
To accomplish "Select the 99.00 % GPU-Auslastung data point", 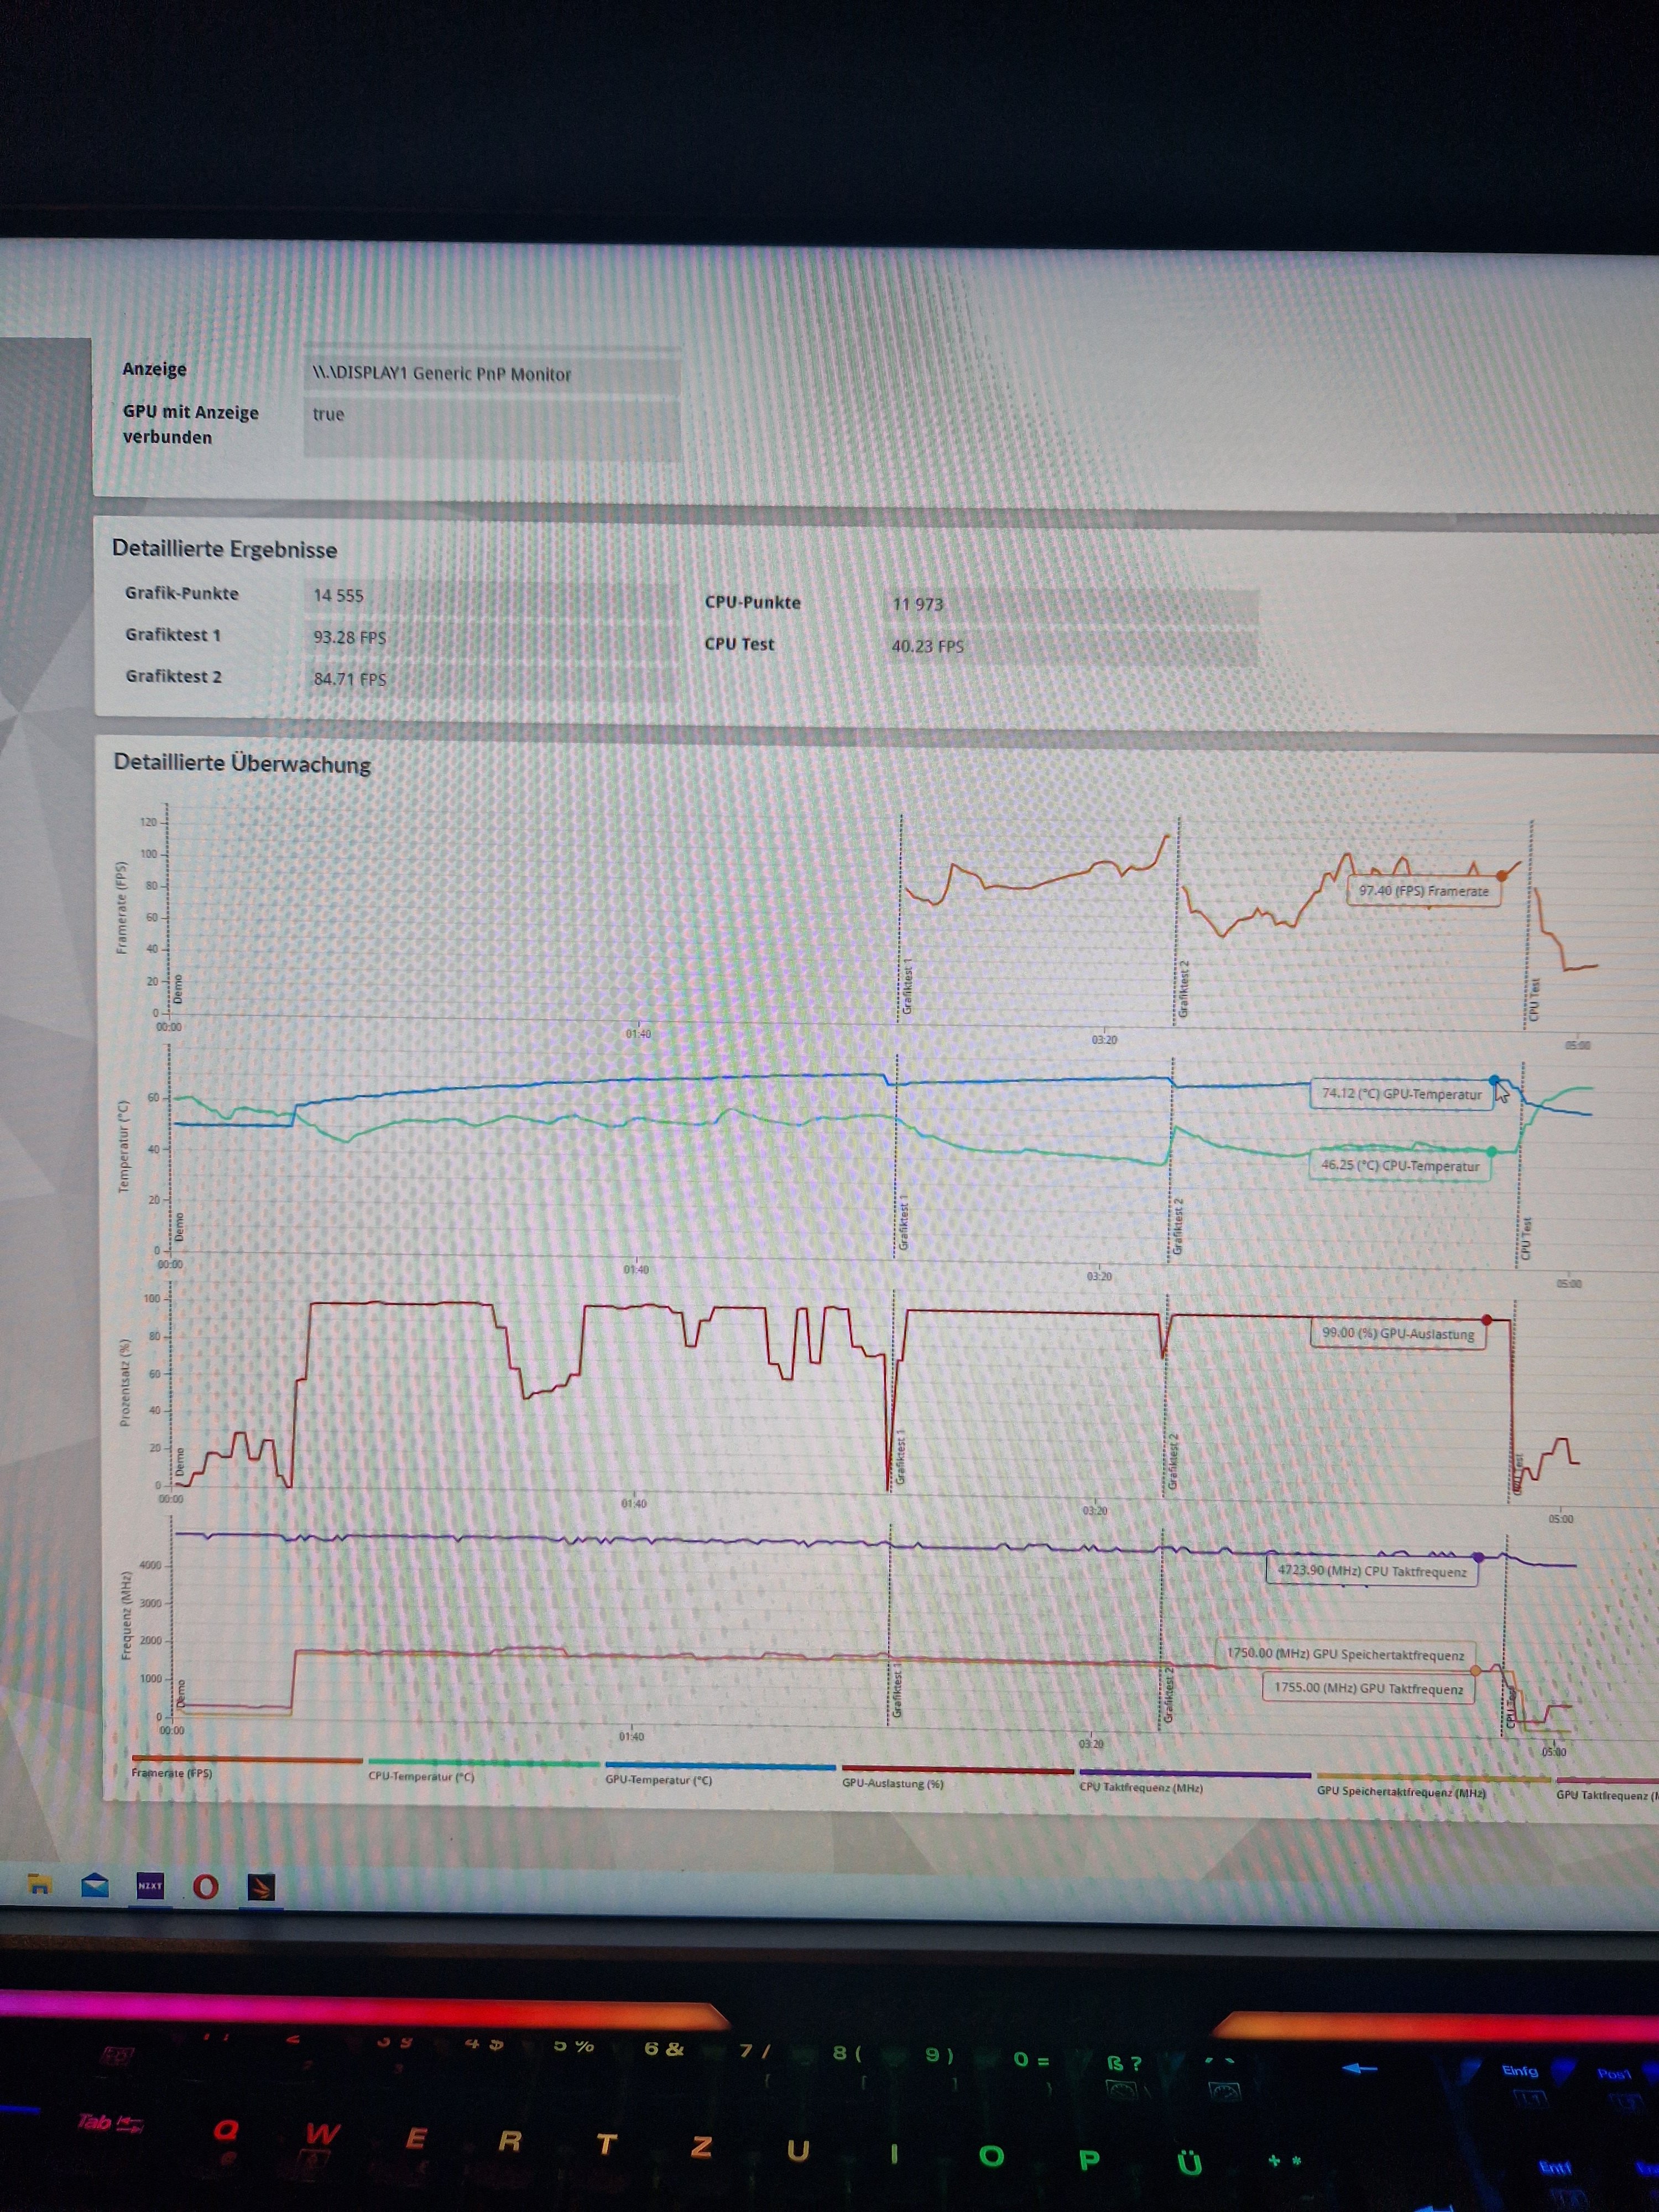I will [x=1486, y=1320].
